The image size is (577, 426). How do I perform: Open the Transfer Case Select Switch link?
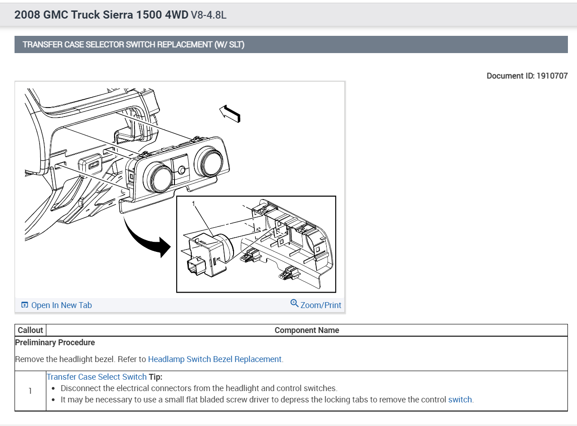[96, 377]
